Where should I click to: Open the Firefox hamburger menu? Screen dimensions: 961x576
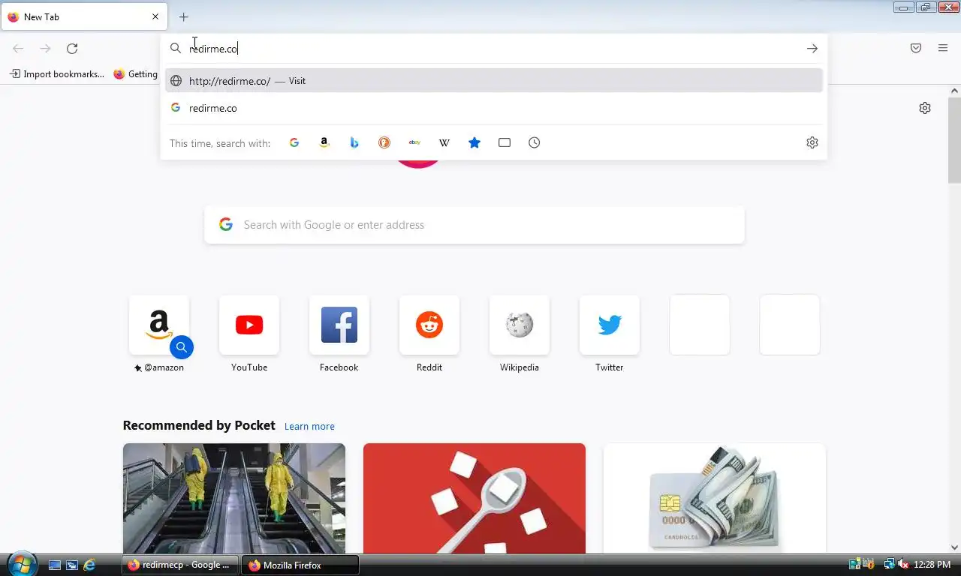pos(943,49)
